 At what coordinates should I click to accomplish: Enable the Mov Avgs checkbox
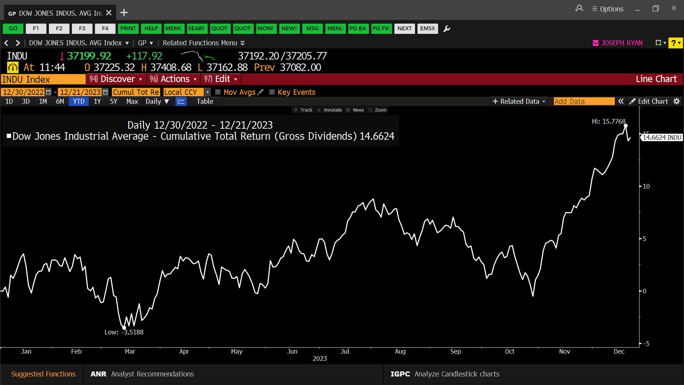pos(218,92)
